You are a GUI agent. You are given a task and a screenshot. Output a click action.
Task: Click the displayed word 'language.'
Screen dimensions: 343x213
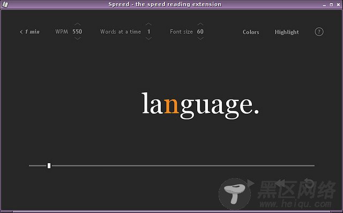click(200, 106)
